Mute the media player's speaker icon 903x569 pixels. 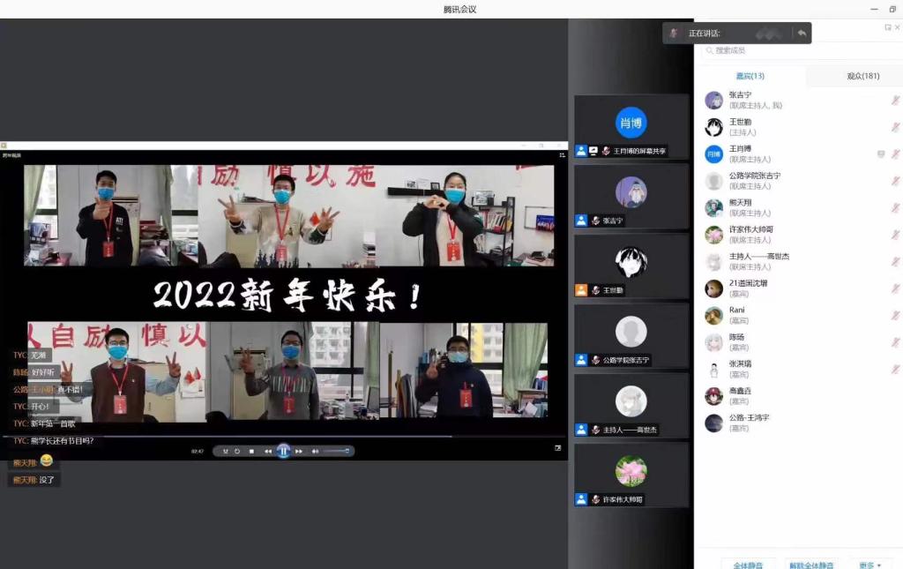[x=315, y=451]
